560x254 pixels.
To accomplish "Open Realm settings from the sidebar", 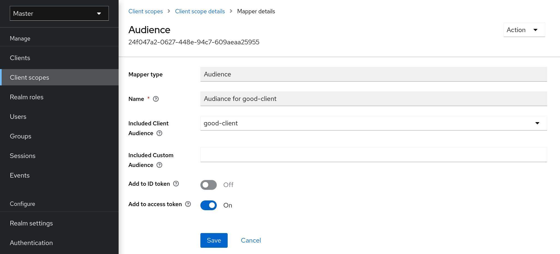I will click(x=31, y=223).
